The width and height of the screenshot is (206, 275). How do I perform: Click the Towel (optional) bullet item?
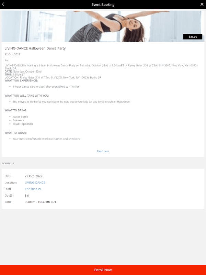[x=23, y=124]
